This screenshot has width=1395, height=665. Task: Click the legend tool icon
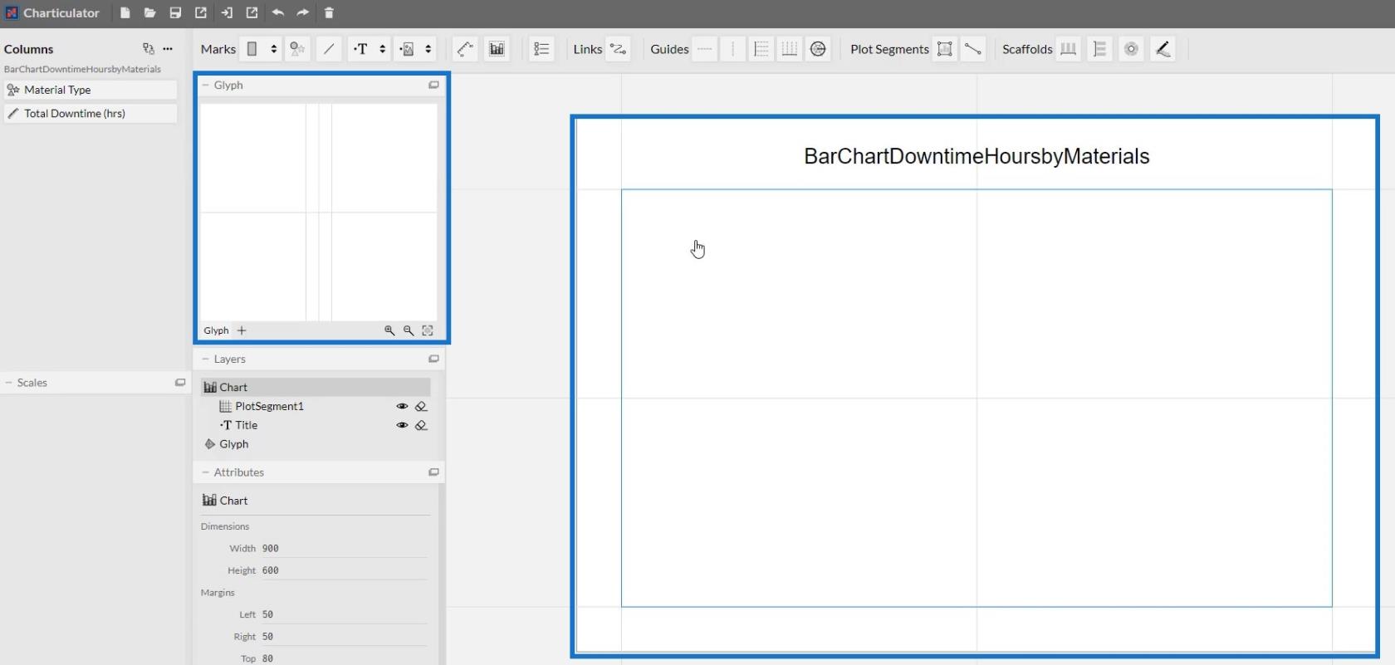541,49
